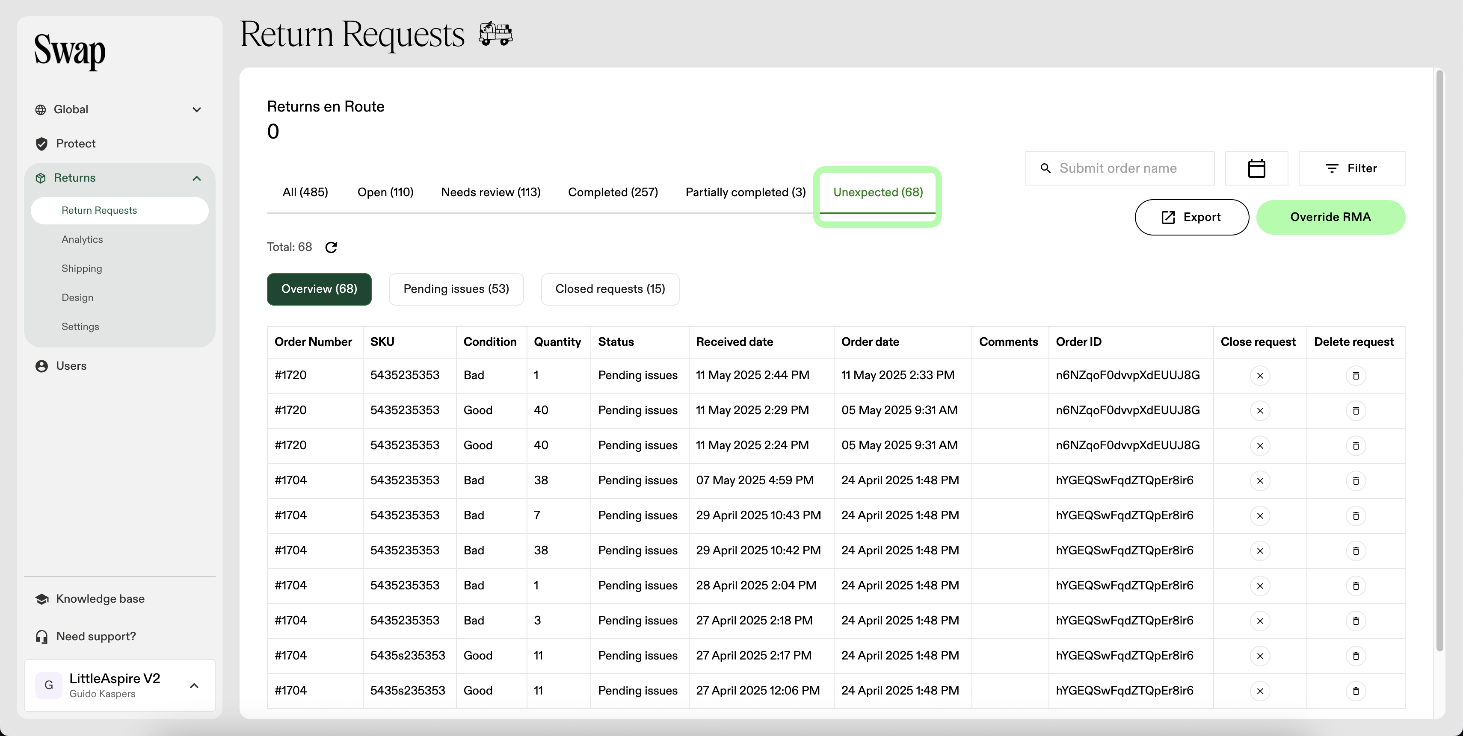Viewport: 1463px width, 736px height.
Task: Click the refresh icon next to Total: 68
Action: point(331,247)
